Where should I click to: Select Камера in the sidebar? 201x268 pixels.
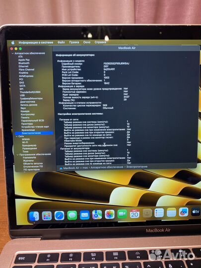click(25, 111)
